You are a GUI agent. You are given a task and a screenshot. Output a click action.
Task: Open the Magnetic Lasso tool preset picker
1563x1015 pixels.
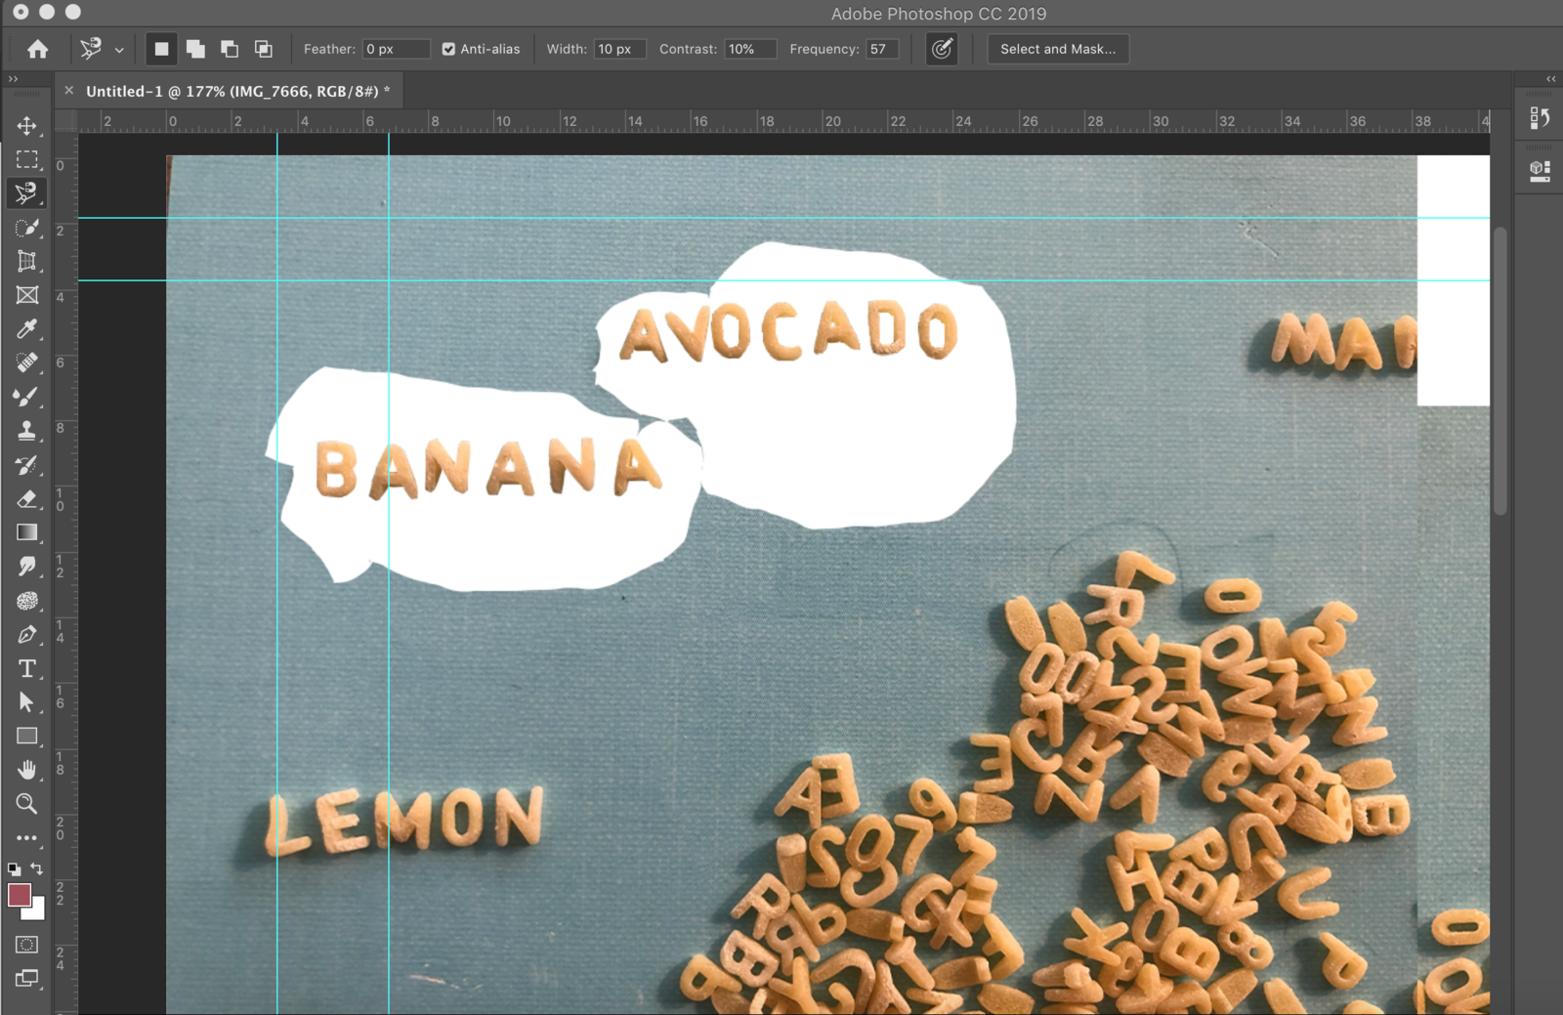pos(91,49)
